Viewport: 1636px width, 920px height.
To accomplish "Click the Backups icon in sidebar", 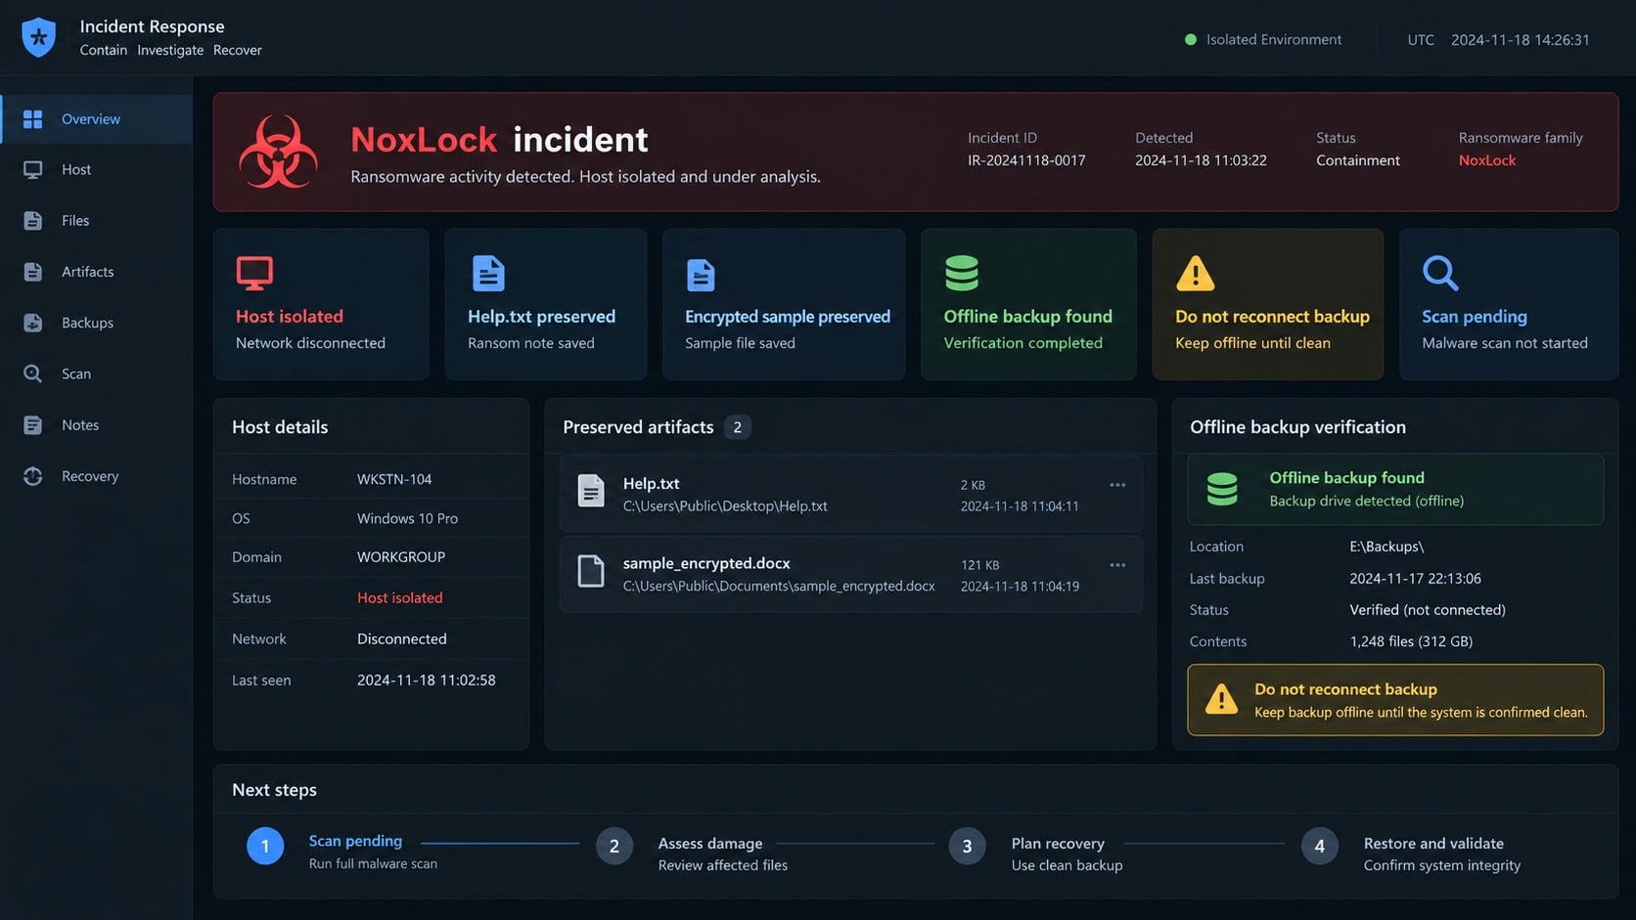I will pyautogui.click(x=32, y=323).
